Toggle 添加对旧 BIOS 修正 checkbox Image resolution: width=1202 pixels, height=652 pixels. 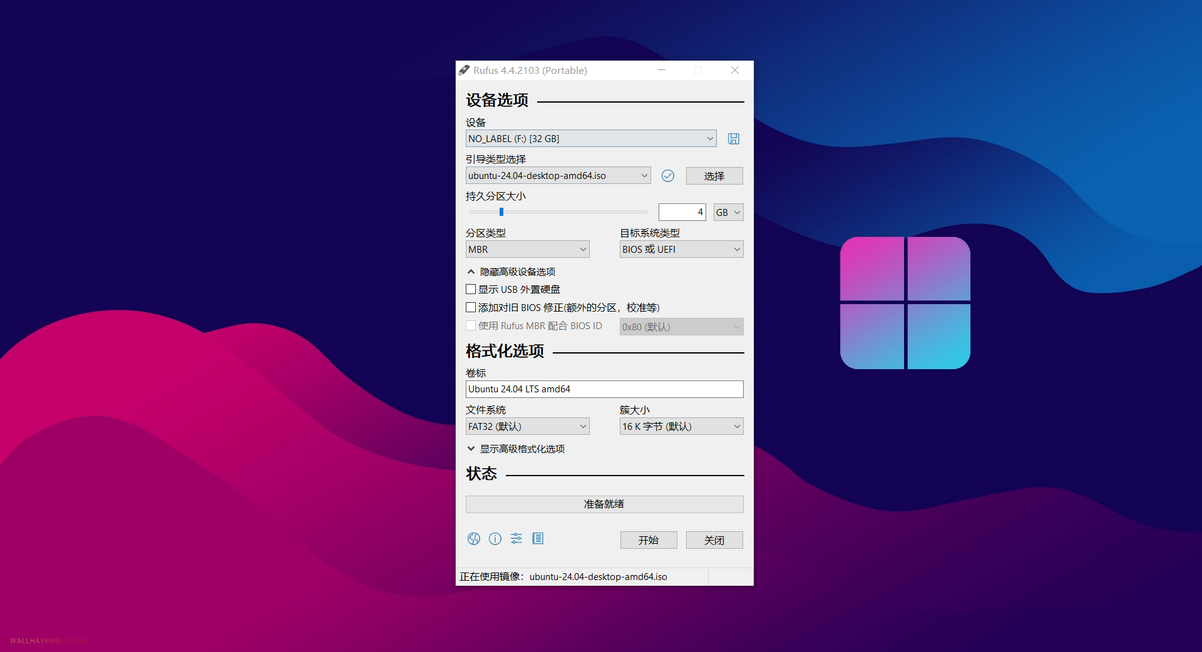coord(471,307)
